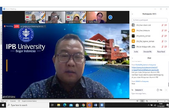Open File Explorer from the taskbar

59,105
